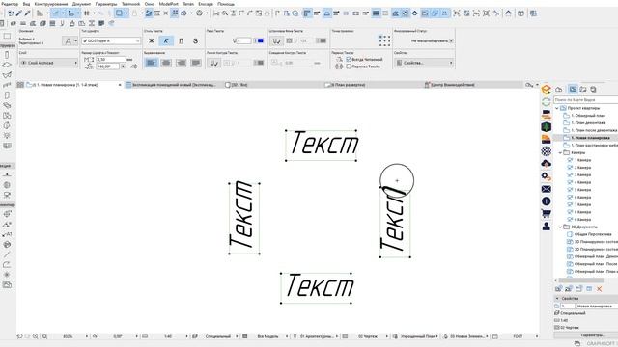Enable the 'Всегда Читаемый' checkbox
The width and height of the screenshot is (618, 347).
coord(349,59)
